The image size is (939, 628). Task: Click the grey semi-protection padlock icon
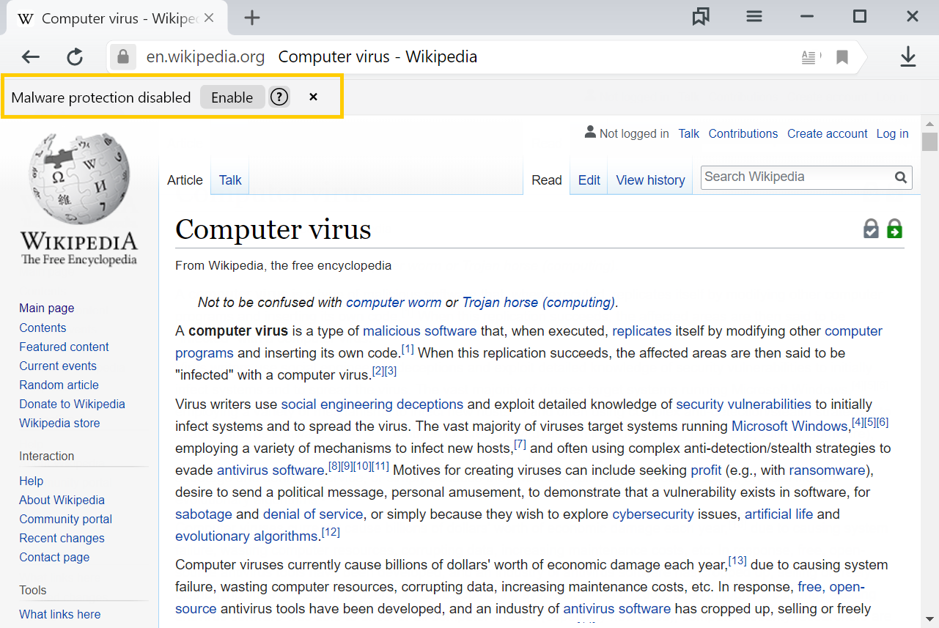[x=871, y=229]
